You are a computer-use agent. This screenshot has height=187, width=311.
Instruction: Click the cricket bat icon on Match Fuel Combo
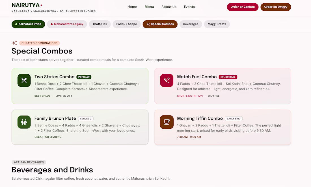[x=167, y=80]
